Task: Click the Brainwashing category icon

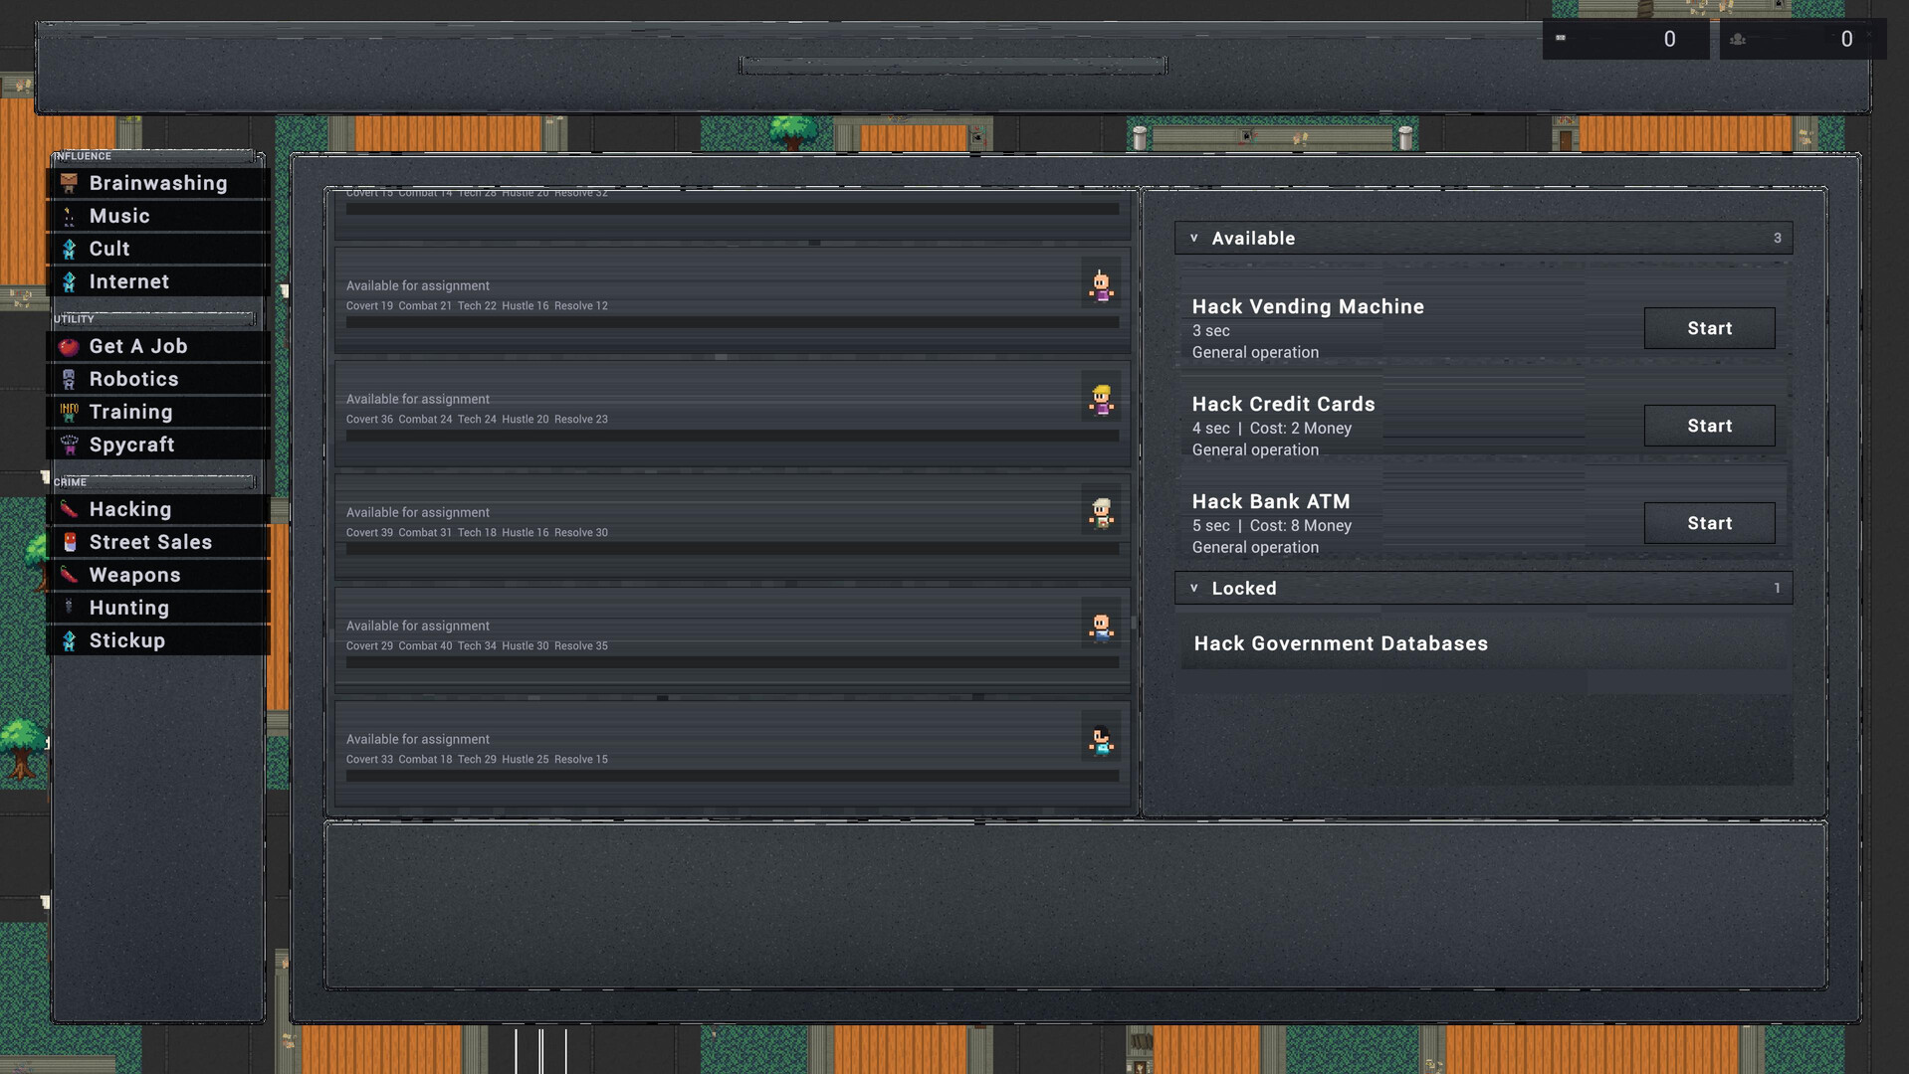Action: (x=69, y=183)
